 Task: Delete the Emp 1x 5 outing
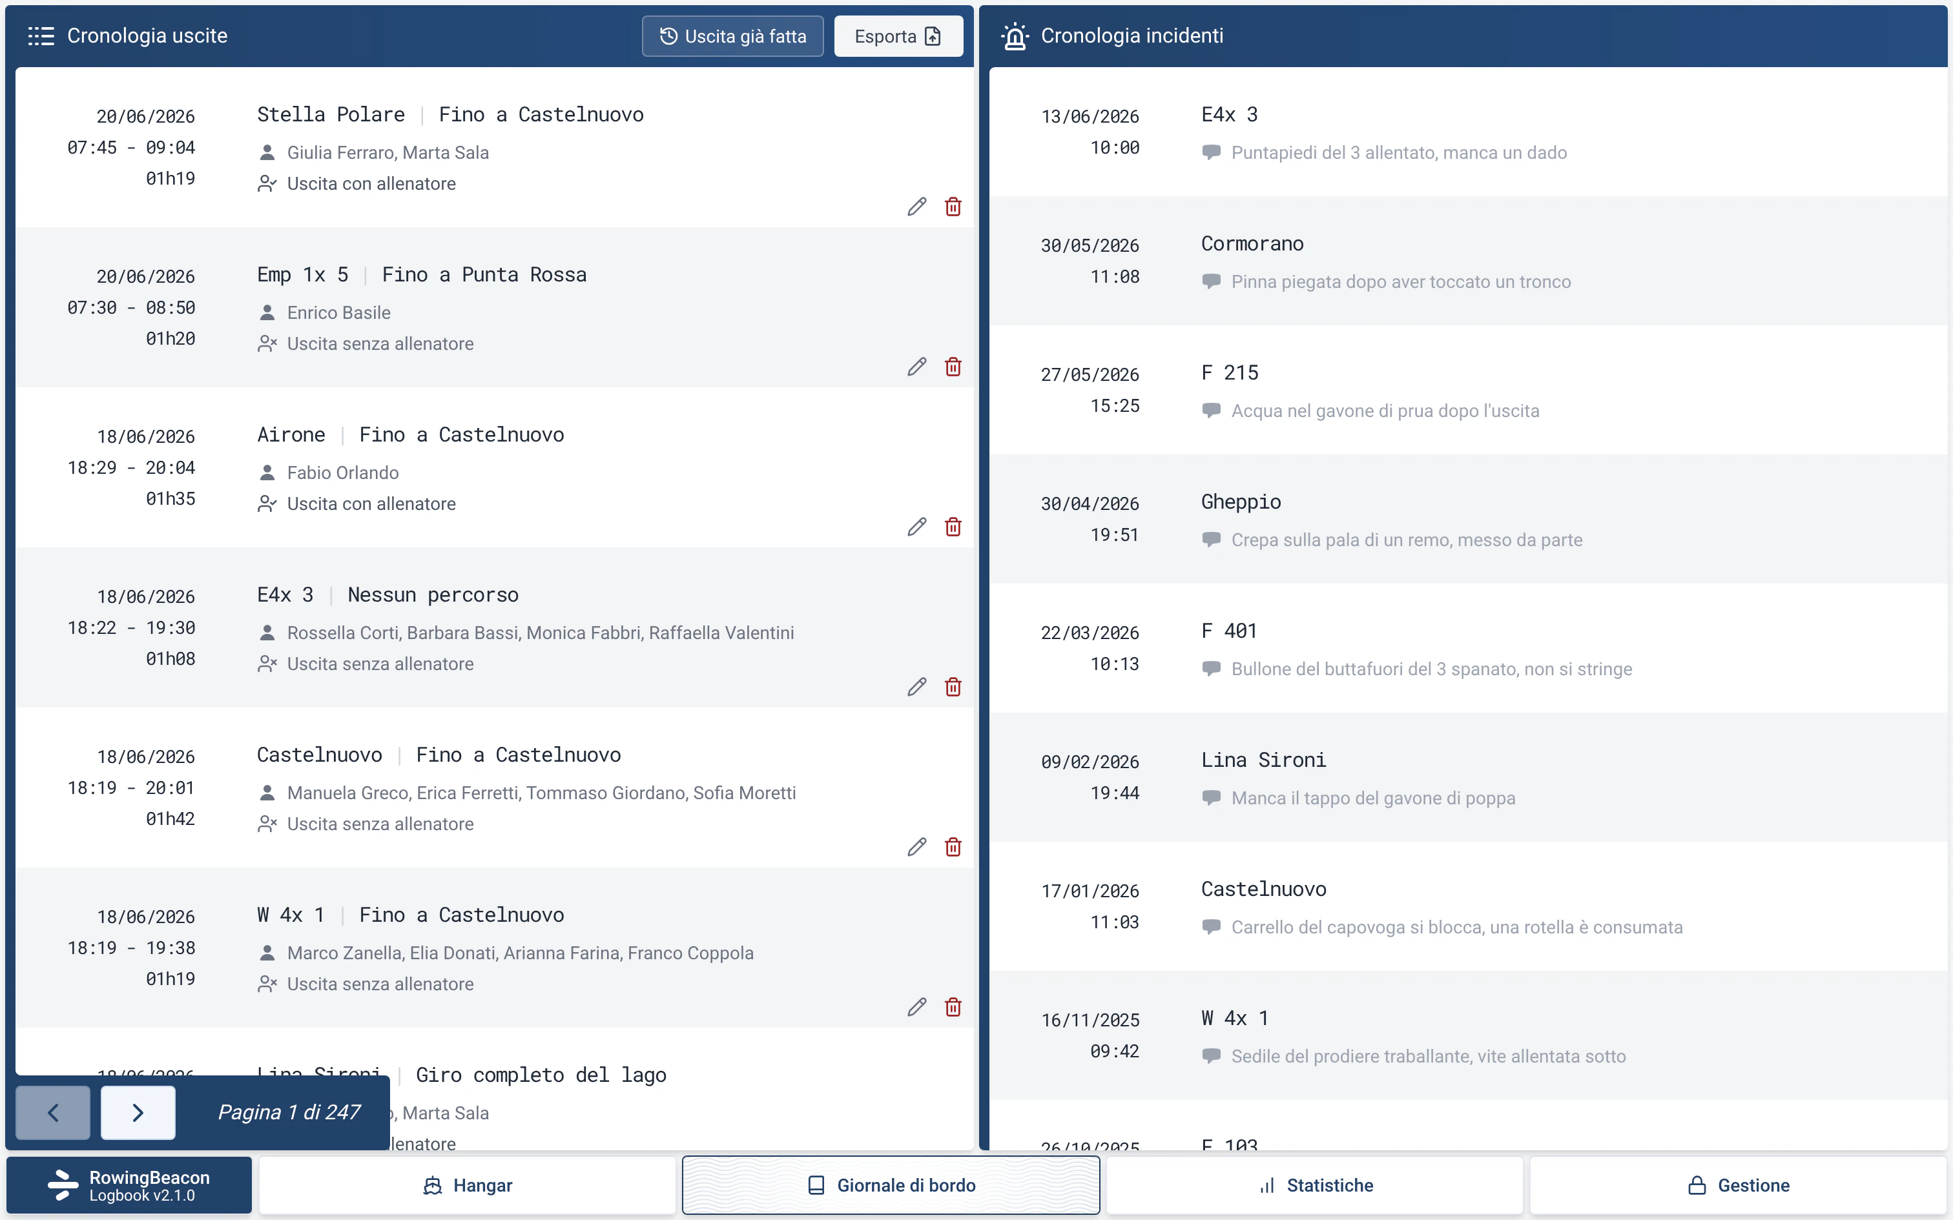pos(953,367)
